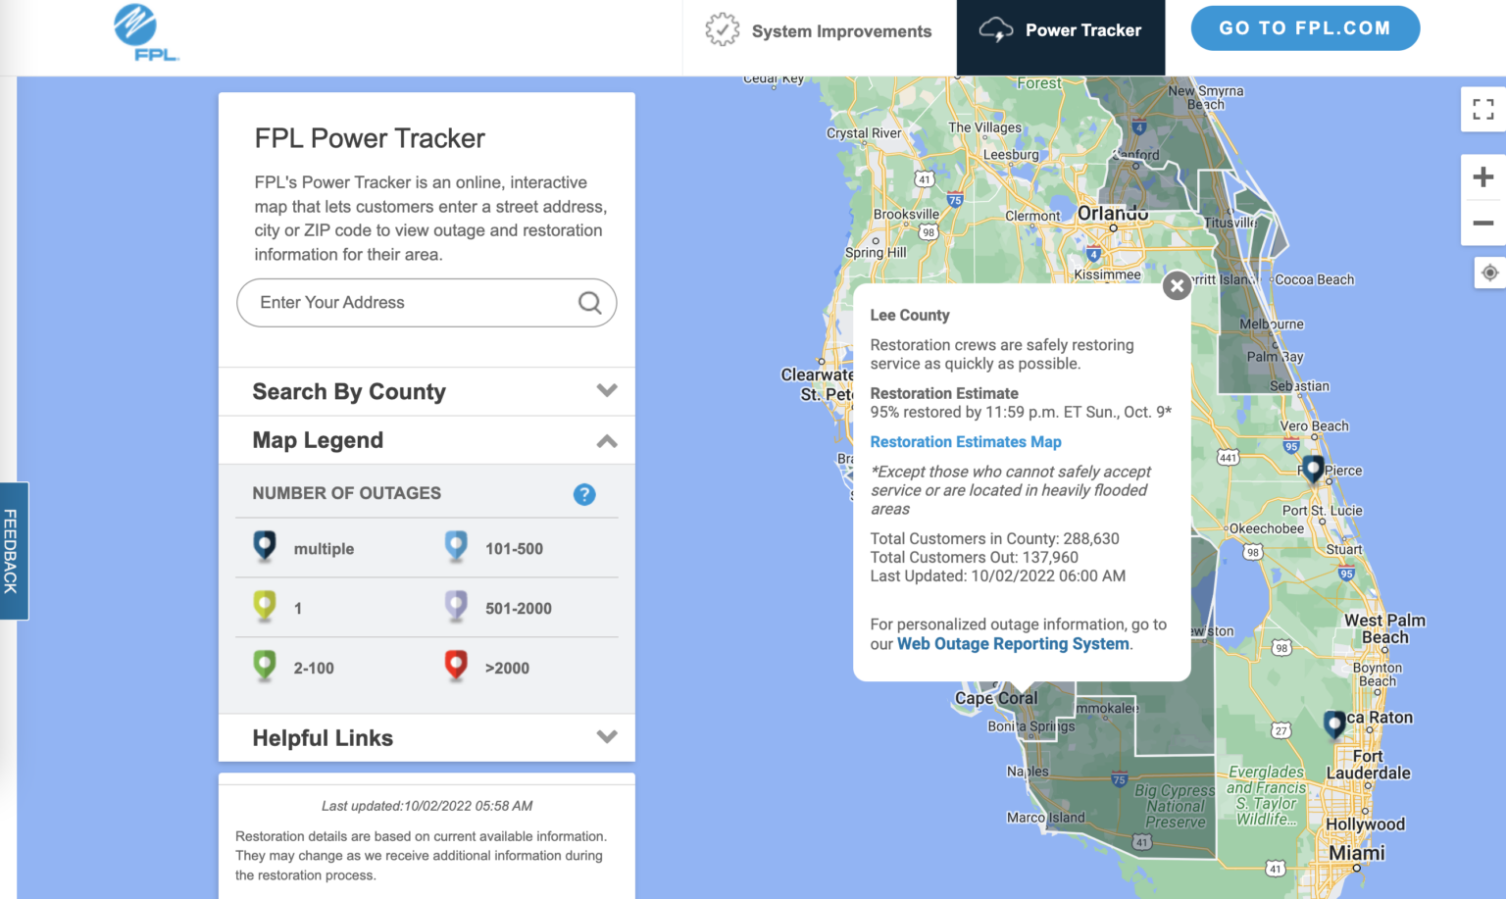This screenshot has width=1506, height=899.
Task: Click the NUMBER OF OUTAGES legend header
Action: [347, 493]
